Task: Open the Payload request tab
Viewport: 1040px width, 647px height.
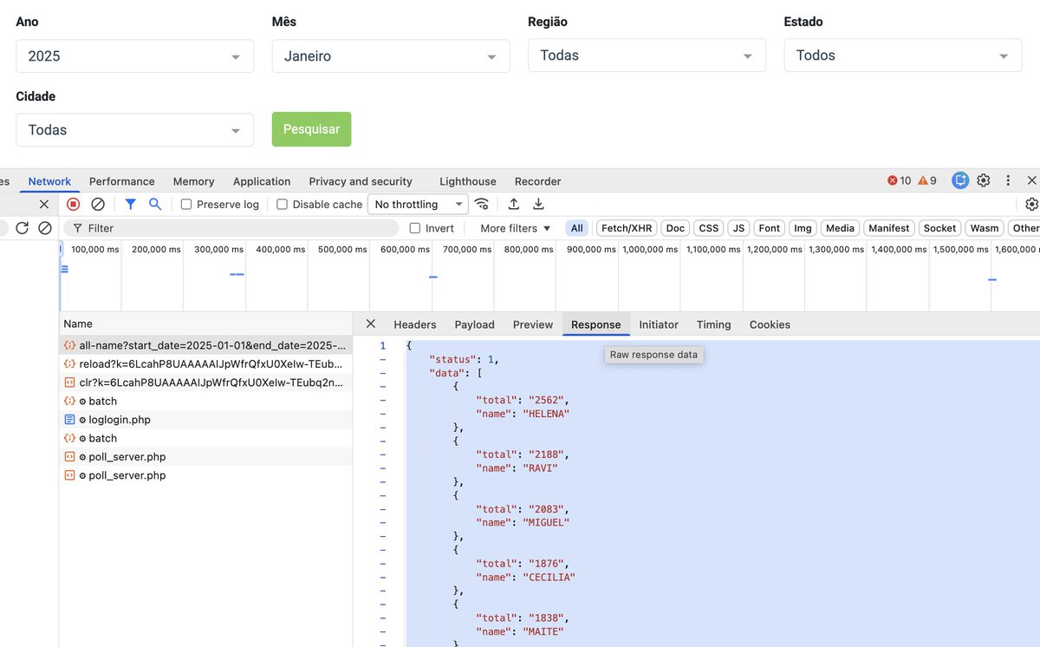Action: point(475,324)
